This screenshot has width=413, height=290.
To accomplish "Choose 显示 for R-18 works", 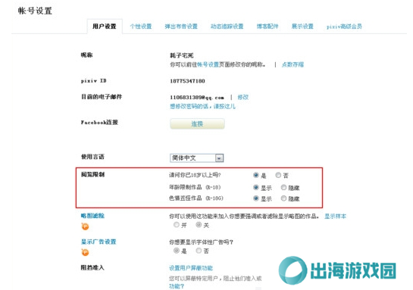I will (255, 187).
